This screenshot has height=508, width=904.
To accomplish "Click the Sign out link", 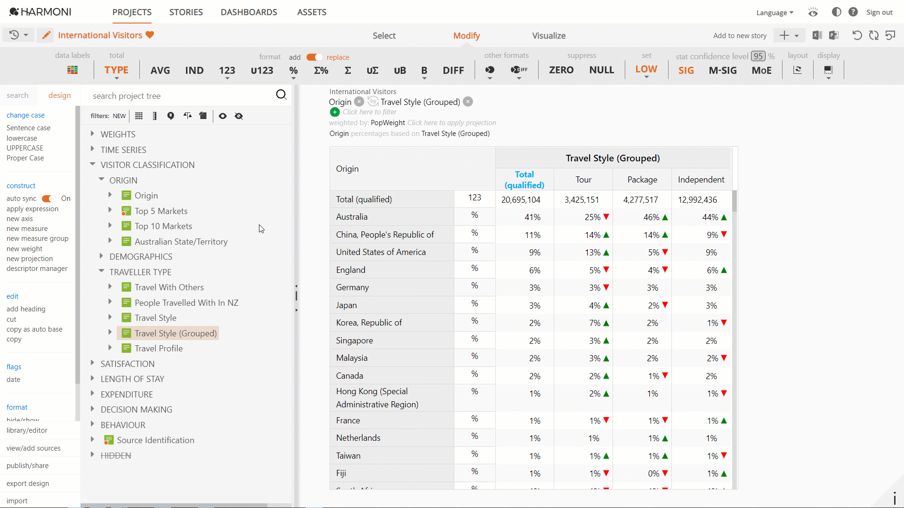I will pyautogui.click(x=880, y=13).
